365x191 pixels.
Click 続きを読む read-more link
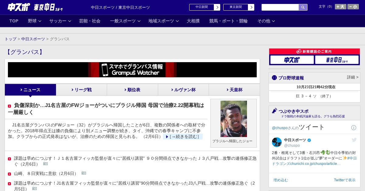pos(183,137)
